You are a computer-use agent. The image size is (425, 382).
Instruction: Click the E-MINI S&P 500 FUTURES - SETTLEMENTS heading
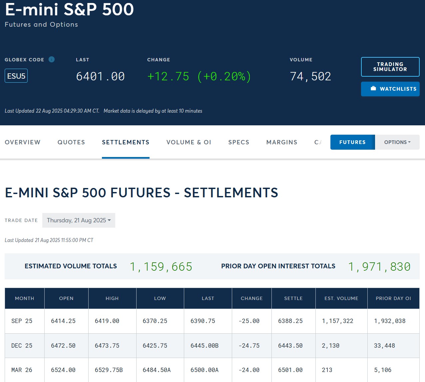142,193
